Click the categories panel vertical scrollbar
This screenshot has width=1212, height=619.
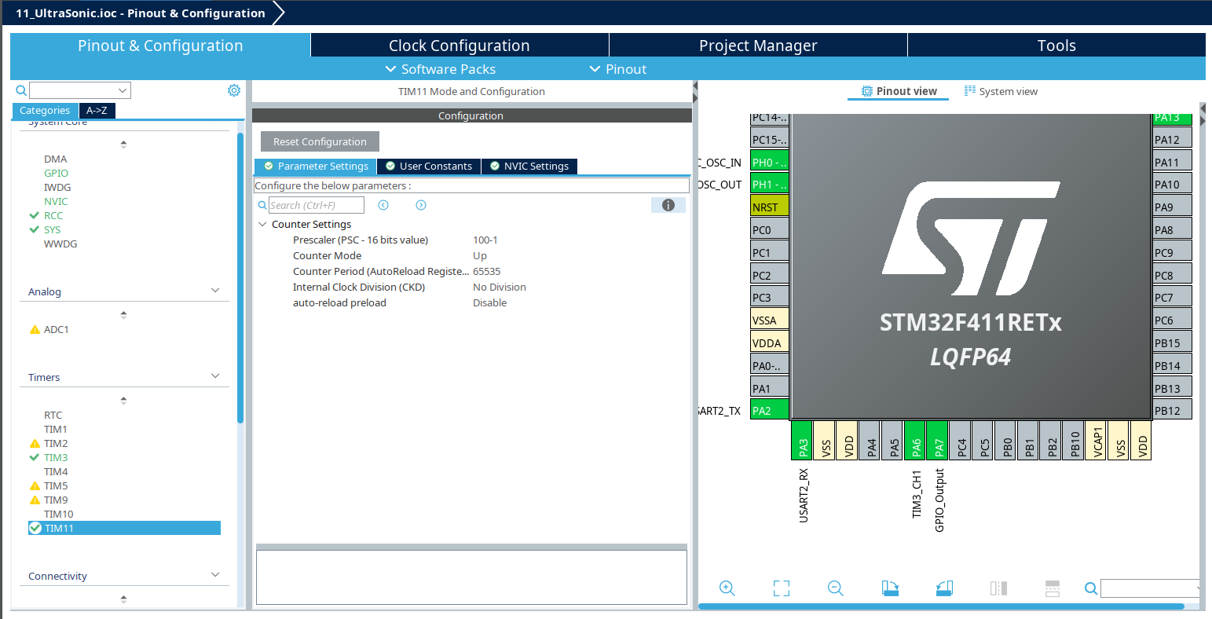click(x=240, y=278)
